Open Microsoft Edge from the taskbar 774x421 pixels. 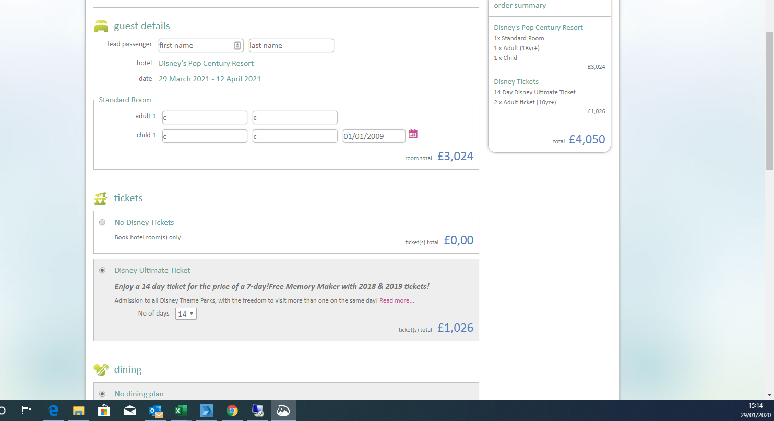(53, 411)
